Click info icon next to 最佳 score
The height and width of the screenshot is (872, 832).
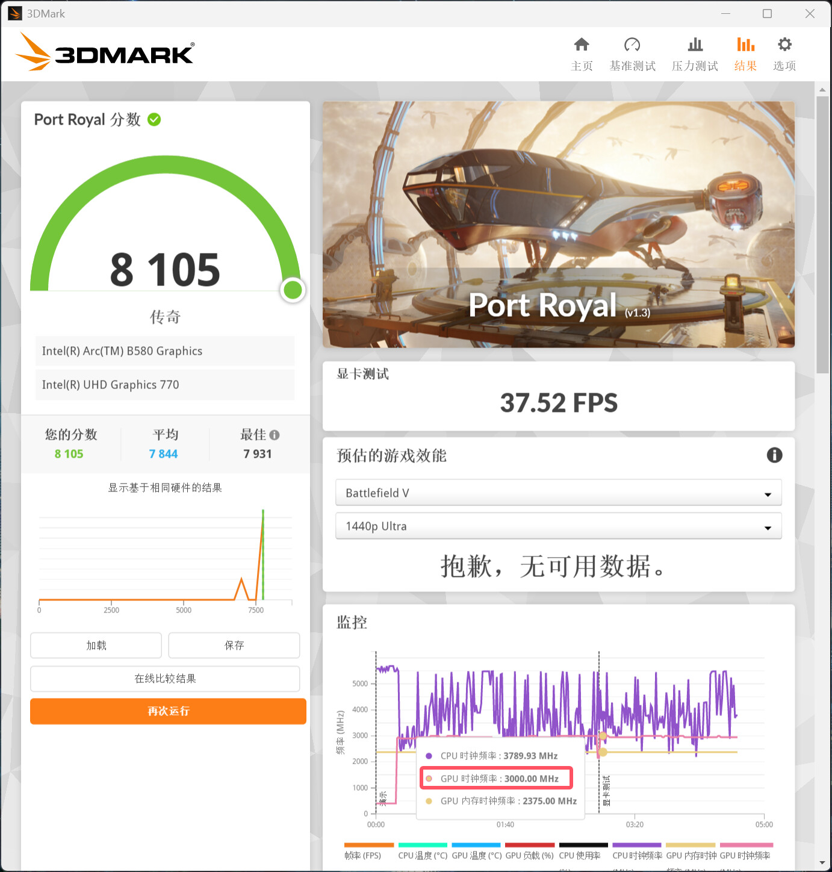point(275,435)
